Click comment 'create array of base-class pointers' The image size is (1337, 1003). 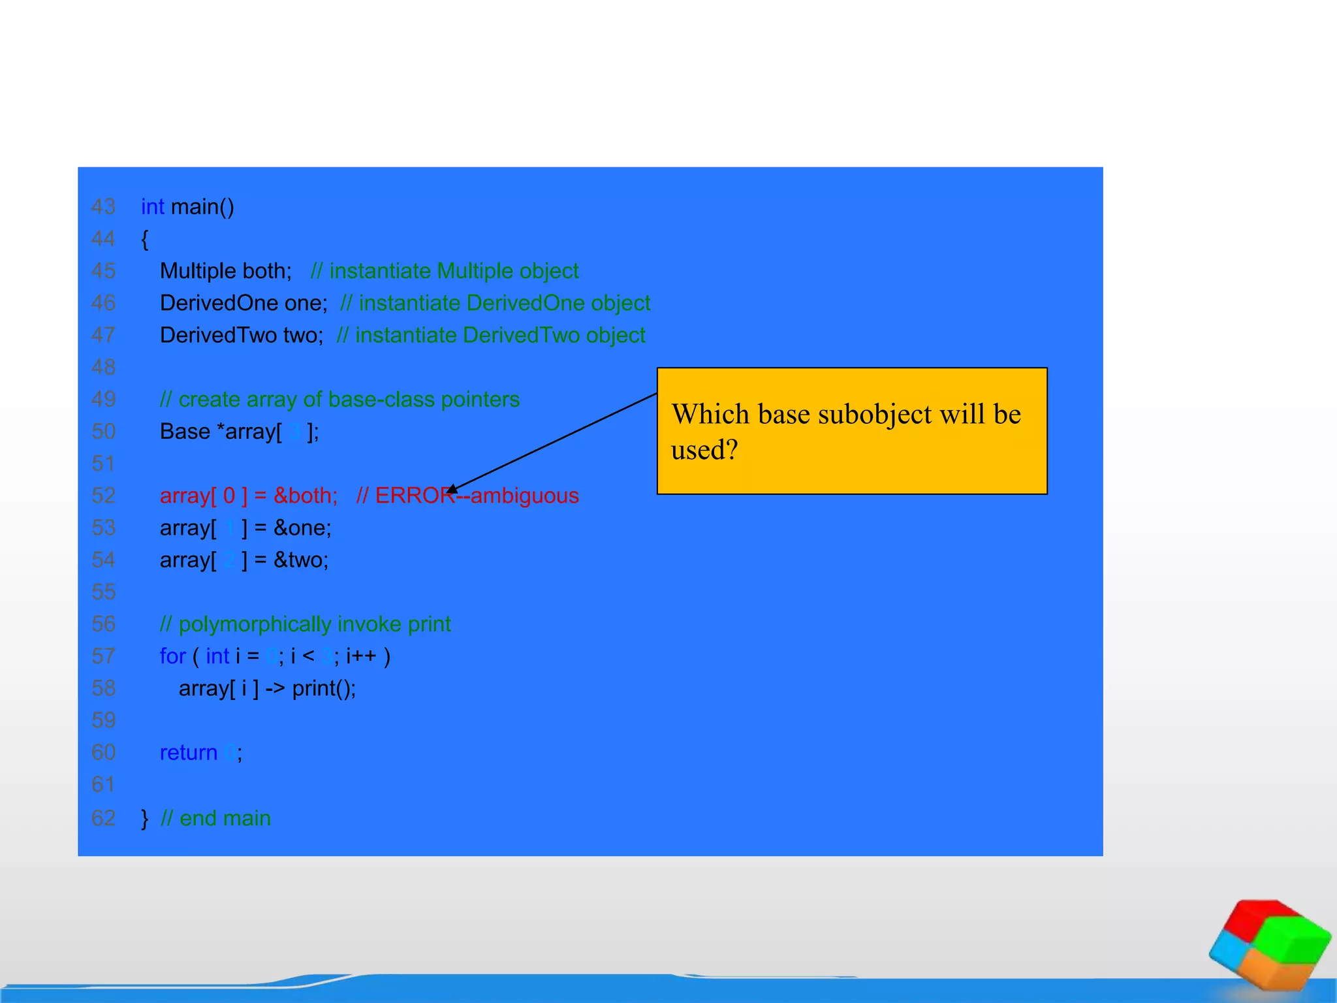[339, 399]
